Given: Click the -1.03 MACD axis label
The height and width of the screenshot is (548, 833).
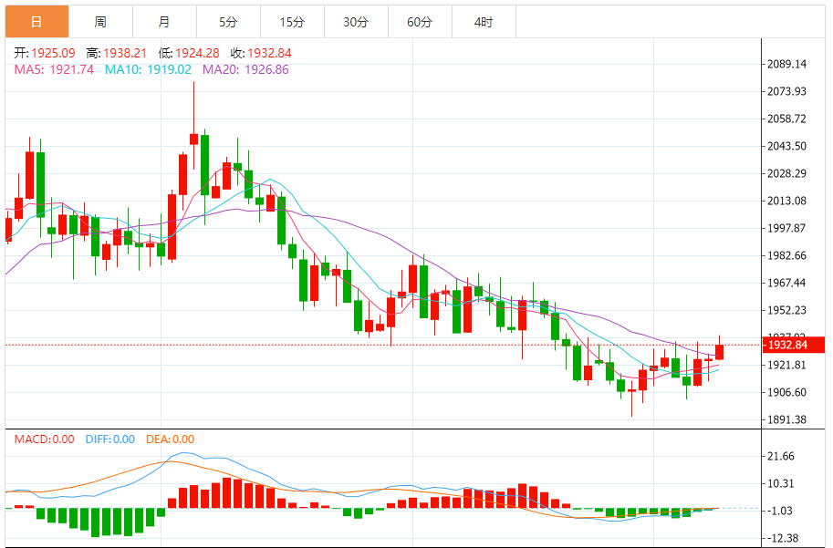Looking at the screenshot, I should tap(781, 511).
